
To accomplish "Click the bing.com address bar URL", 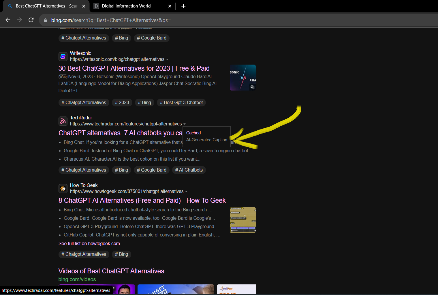I will (111, 20).
